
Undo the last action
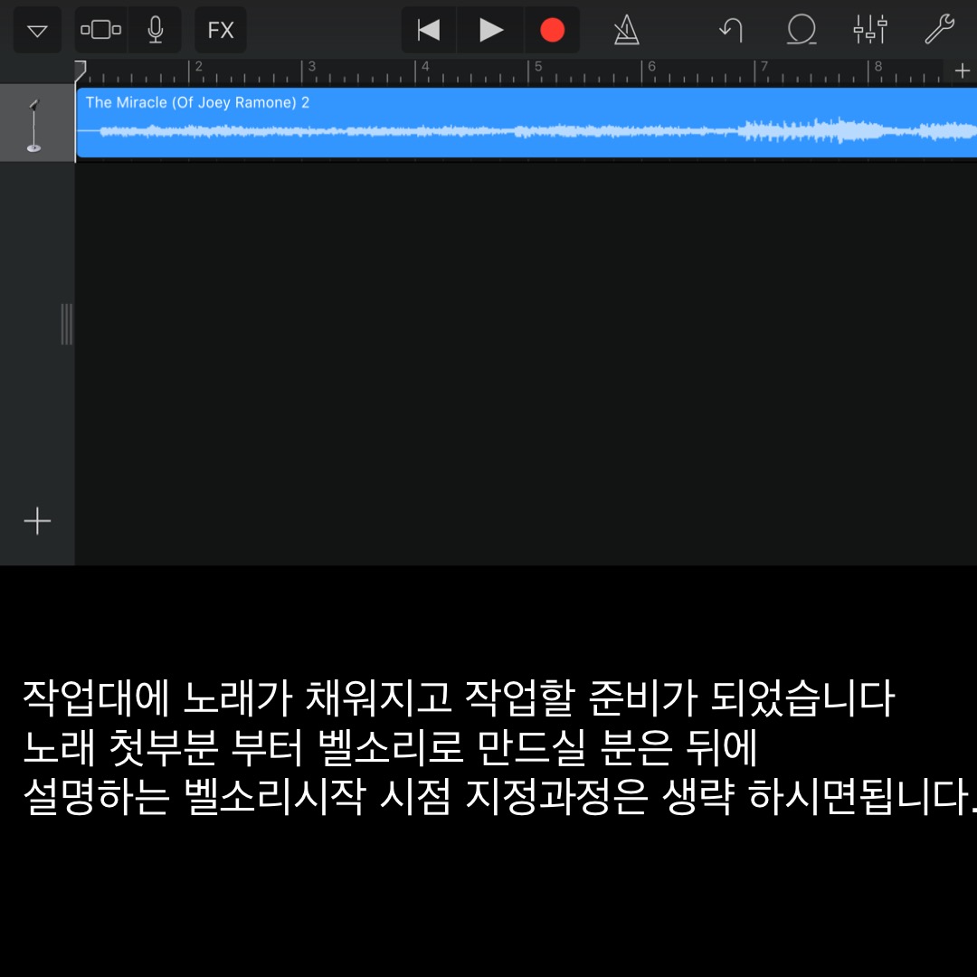730,31
